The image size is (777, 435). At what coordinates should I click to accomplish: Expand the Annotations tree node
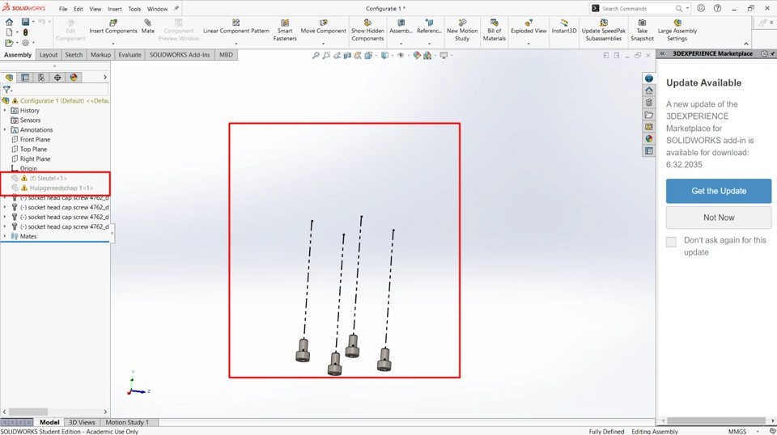tap(5, 129)
